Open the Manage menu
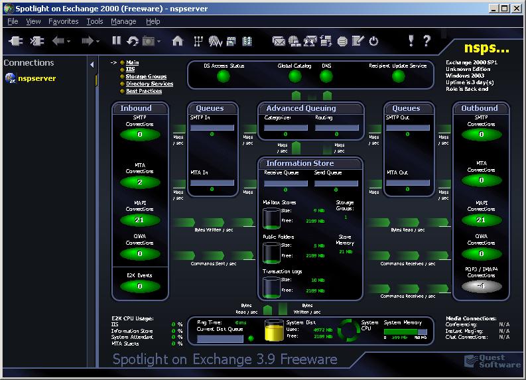 pos(123,21)
